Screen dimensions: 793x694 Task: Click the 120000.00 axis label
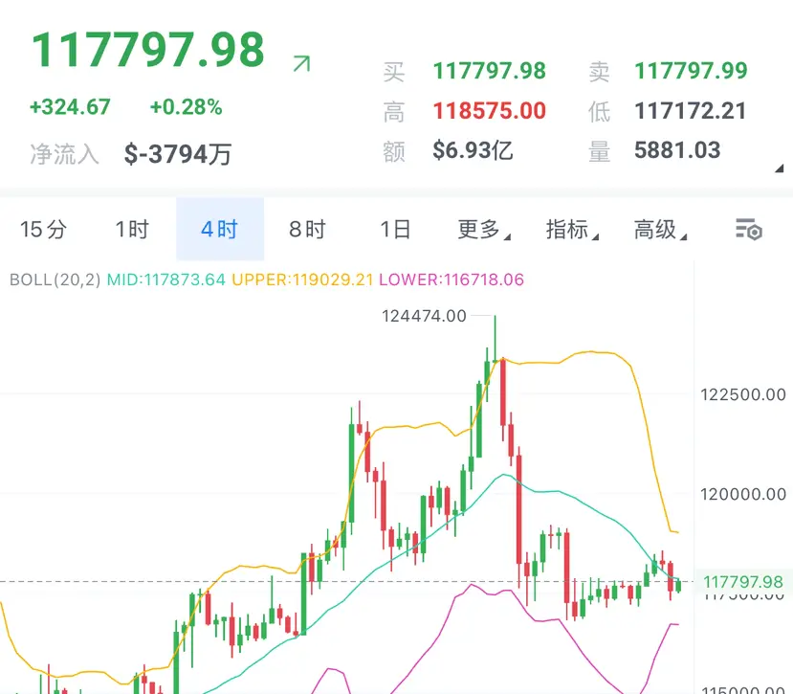click(x=743, y=494)
